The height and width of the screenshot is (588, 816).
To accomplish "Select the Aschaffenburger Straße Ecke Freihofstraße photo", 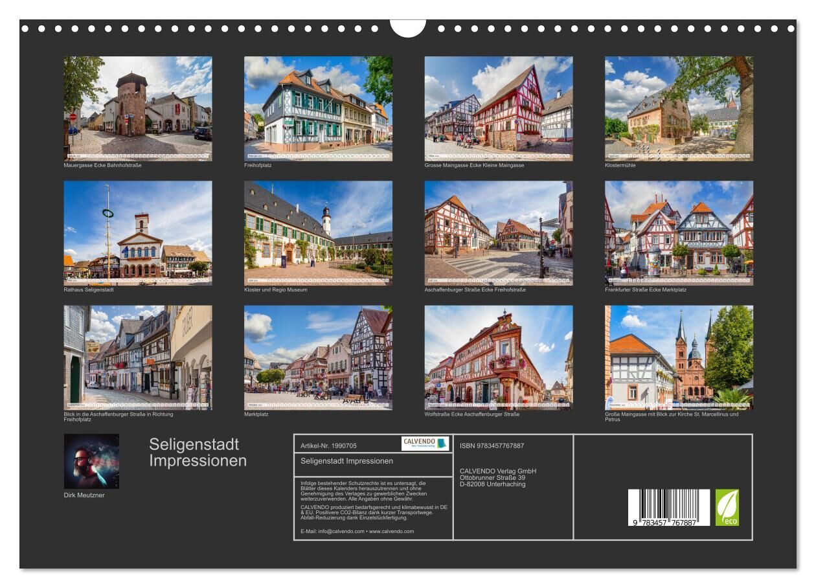I will [498, 233].
